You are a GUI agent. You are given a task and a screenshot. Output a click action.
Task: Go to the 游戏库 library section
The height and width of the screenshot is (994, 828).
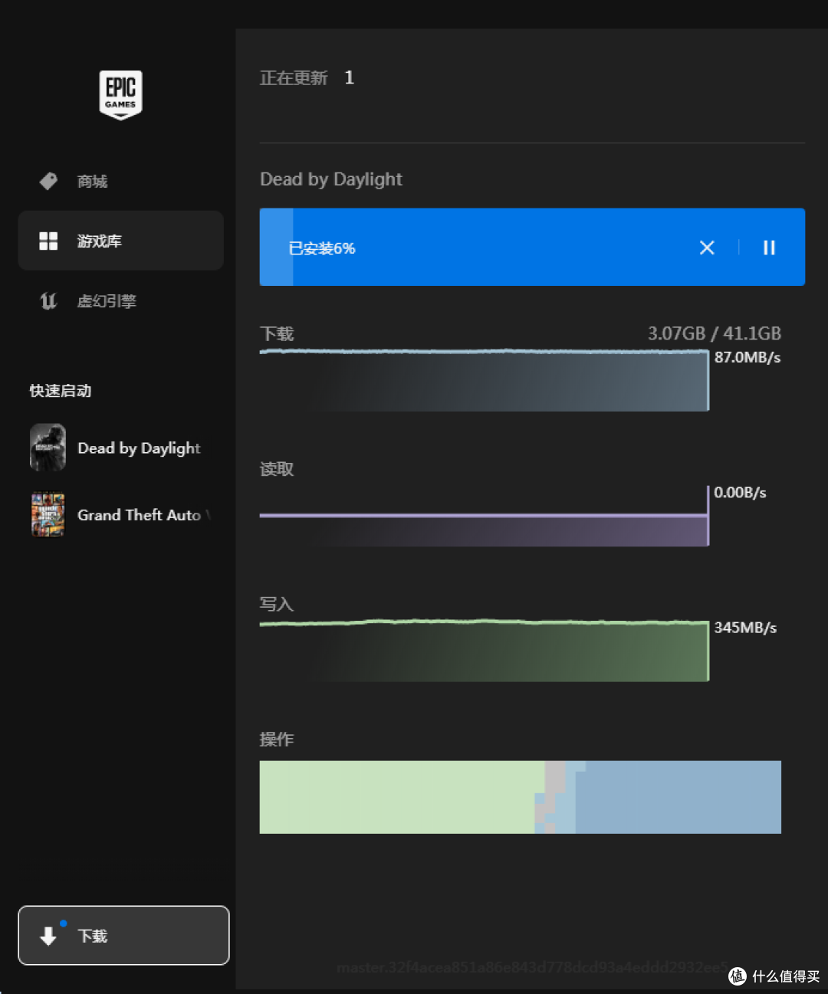tap(100, 241)
